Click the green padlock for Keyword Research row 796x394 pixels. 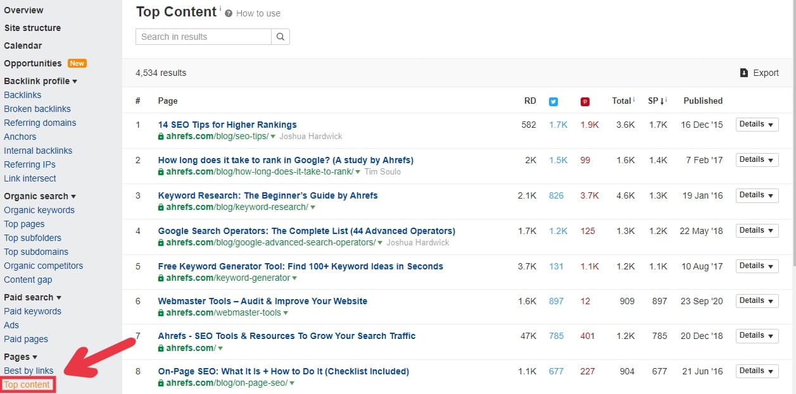point(161,207)
